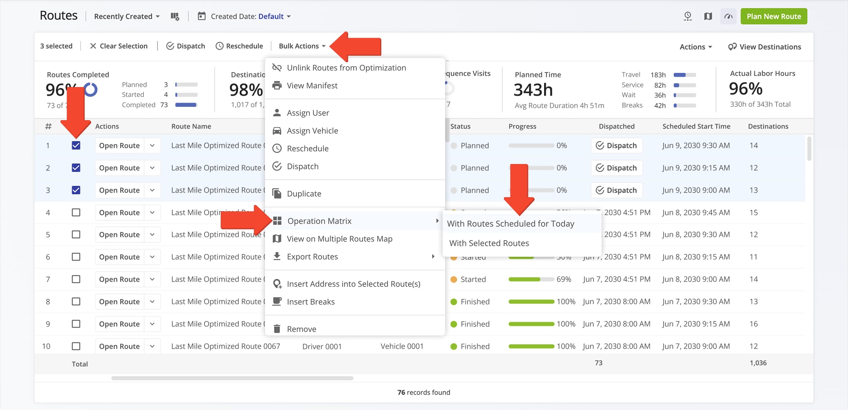Uncheck the checkbox for route row 3
The width and height of the screenshot is (848, 410).
76,190
